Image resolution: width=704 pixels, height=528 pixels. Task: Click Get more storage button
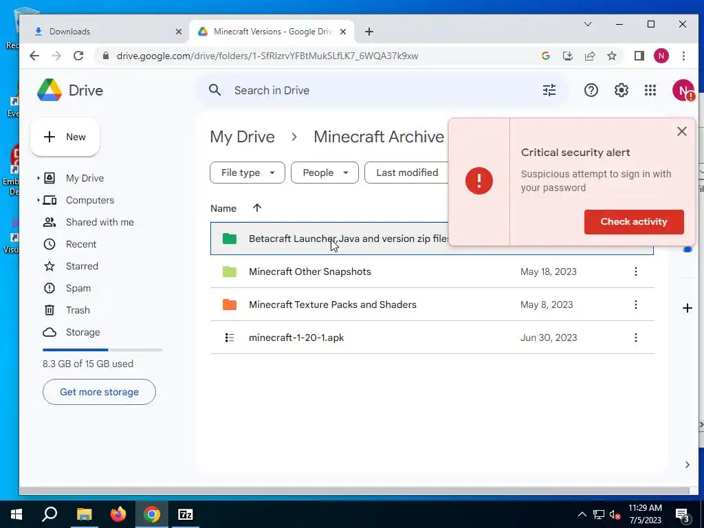[x=99, y=392]
